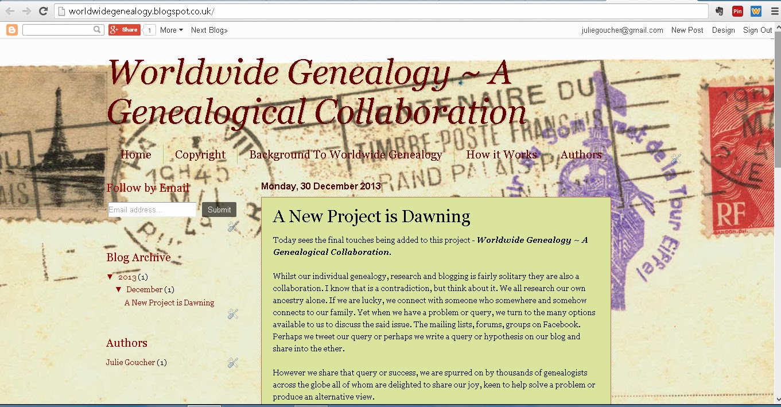Go to the How it Works tab
Screen dimensions: 781x407
pos(501,154)
